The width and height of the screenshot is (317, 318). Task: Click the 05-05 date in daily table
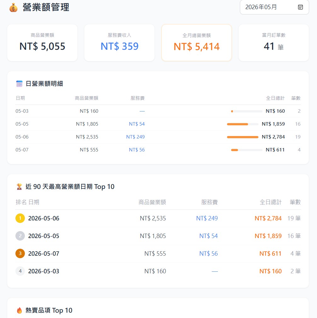22,124
